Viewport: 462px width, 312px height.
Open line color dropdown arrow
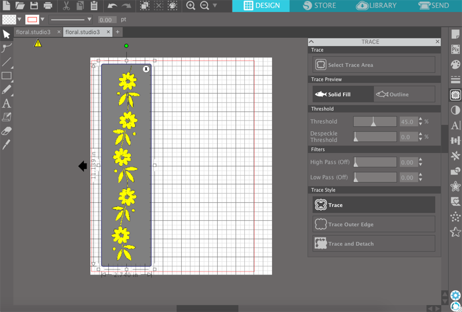[x=43, y=19]
